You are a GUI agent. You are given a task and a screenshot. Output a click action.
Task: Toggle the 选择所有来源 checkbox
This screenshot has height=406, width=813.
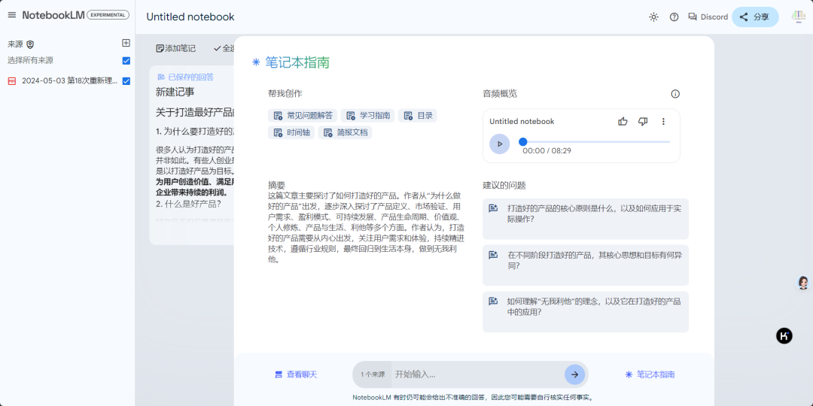point(126,61)
